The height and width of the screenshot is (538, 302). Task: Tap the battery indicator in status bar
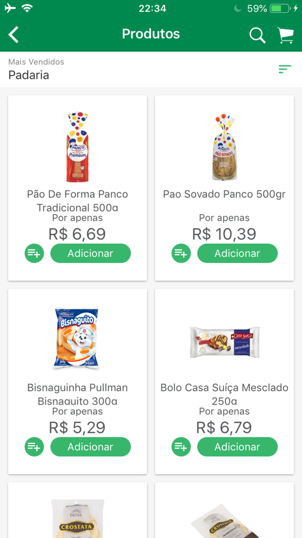click(x=280, y=8)
